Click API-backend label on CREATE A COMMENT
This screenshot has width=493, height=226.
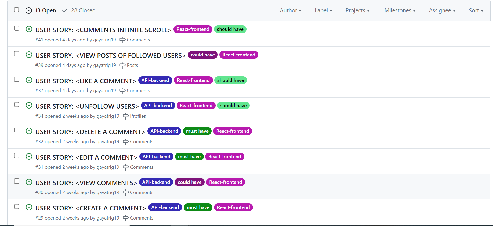coord(165,207)
